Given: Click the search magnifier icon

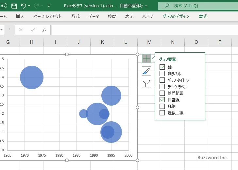Looking at the screenshot, I should [x=167, y=6].
